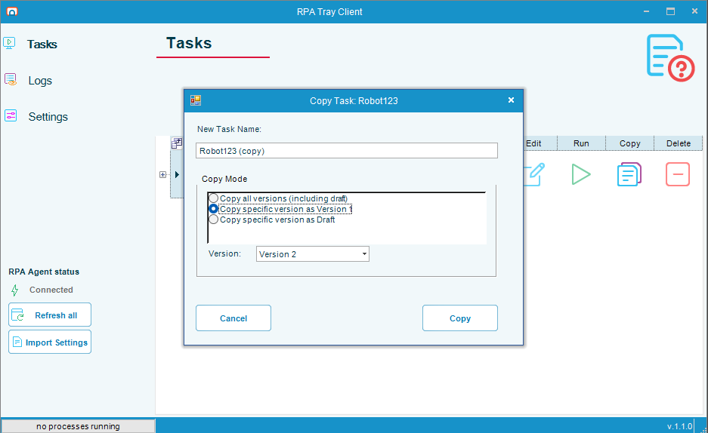
Task: Delete the task with red minus icon
Action: point(677,174)
